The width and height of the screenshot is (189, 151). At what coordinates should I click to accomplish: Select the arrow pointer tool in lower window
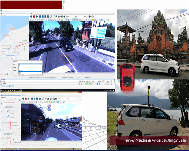[23, 102]
